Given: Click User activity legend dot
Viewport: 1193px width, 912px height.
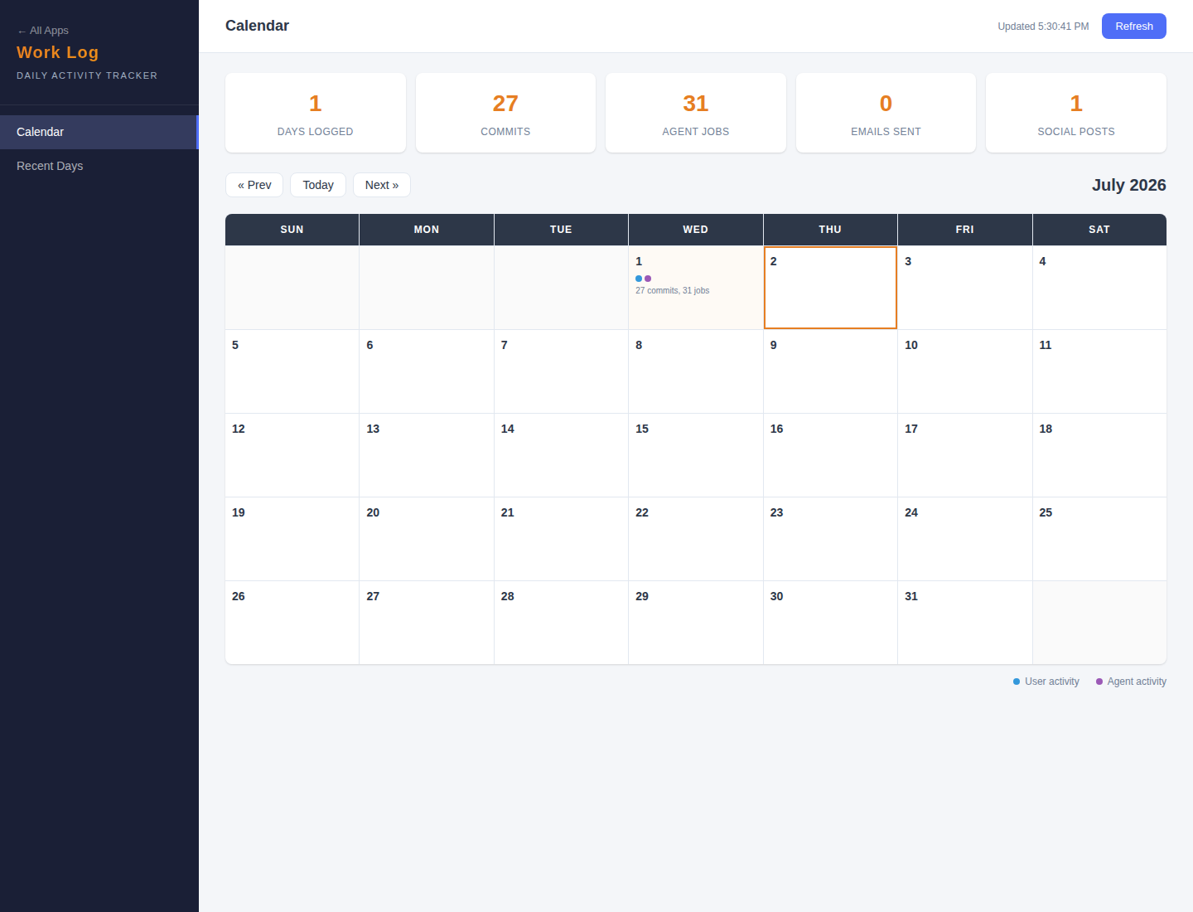Looking at the screenshot, I should click(1017, 682).
